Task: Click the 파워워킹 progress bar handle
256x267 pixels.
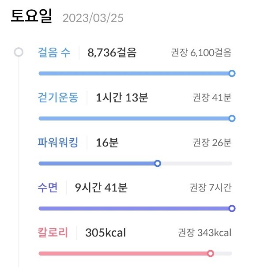Action: (x=158, y=163)
